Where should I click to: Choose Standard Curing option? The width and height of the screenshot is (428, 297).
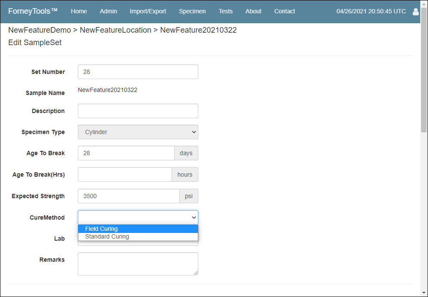138,237
